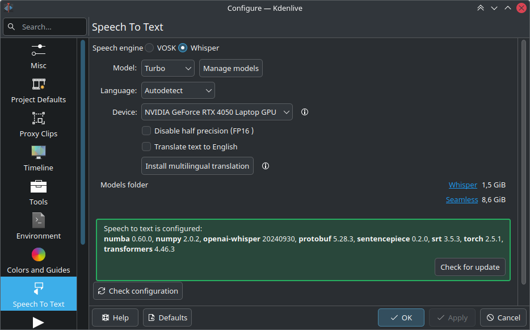
Task: Expand the Device GPU selection dropdown
Action: [216, 112]
